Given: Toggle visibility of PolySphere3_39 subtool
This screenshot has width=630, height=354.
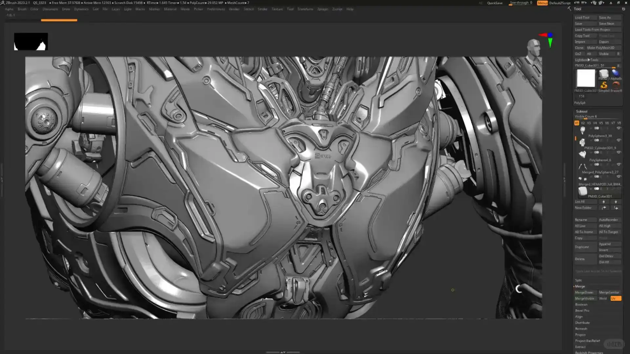Looking at the screenshot, I should [x=619, y=128].
